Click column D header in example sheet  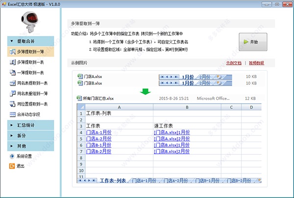(251, 107)
